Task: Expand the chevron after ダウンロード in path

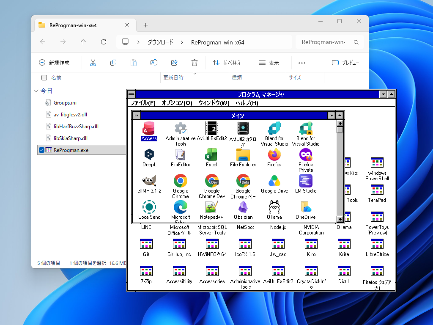Action: coord(182,42)
